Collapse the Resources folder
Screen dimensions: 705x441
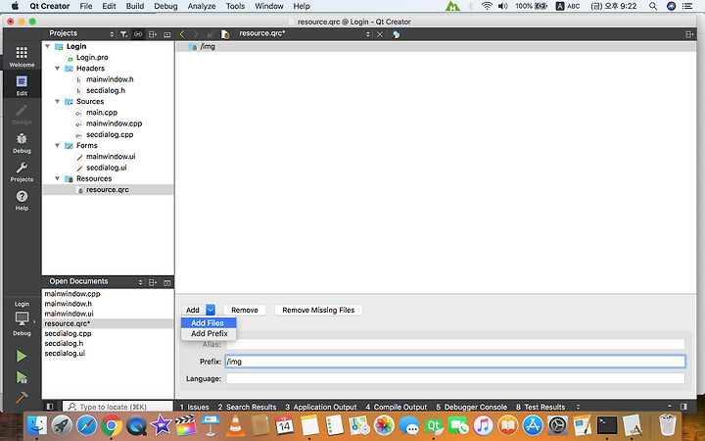[58, 178]
